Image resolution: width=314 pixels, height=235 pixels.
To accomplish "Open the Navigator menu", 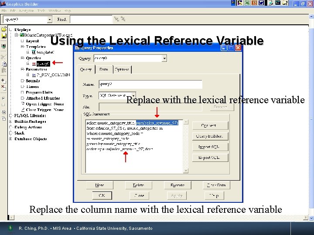I will (27, 10).
